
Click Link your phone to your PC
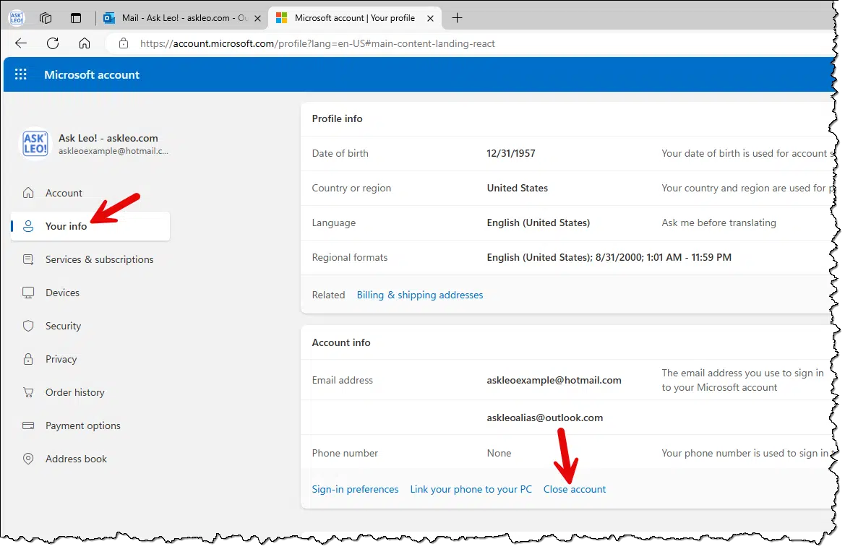471,489
